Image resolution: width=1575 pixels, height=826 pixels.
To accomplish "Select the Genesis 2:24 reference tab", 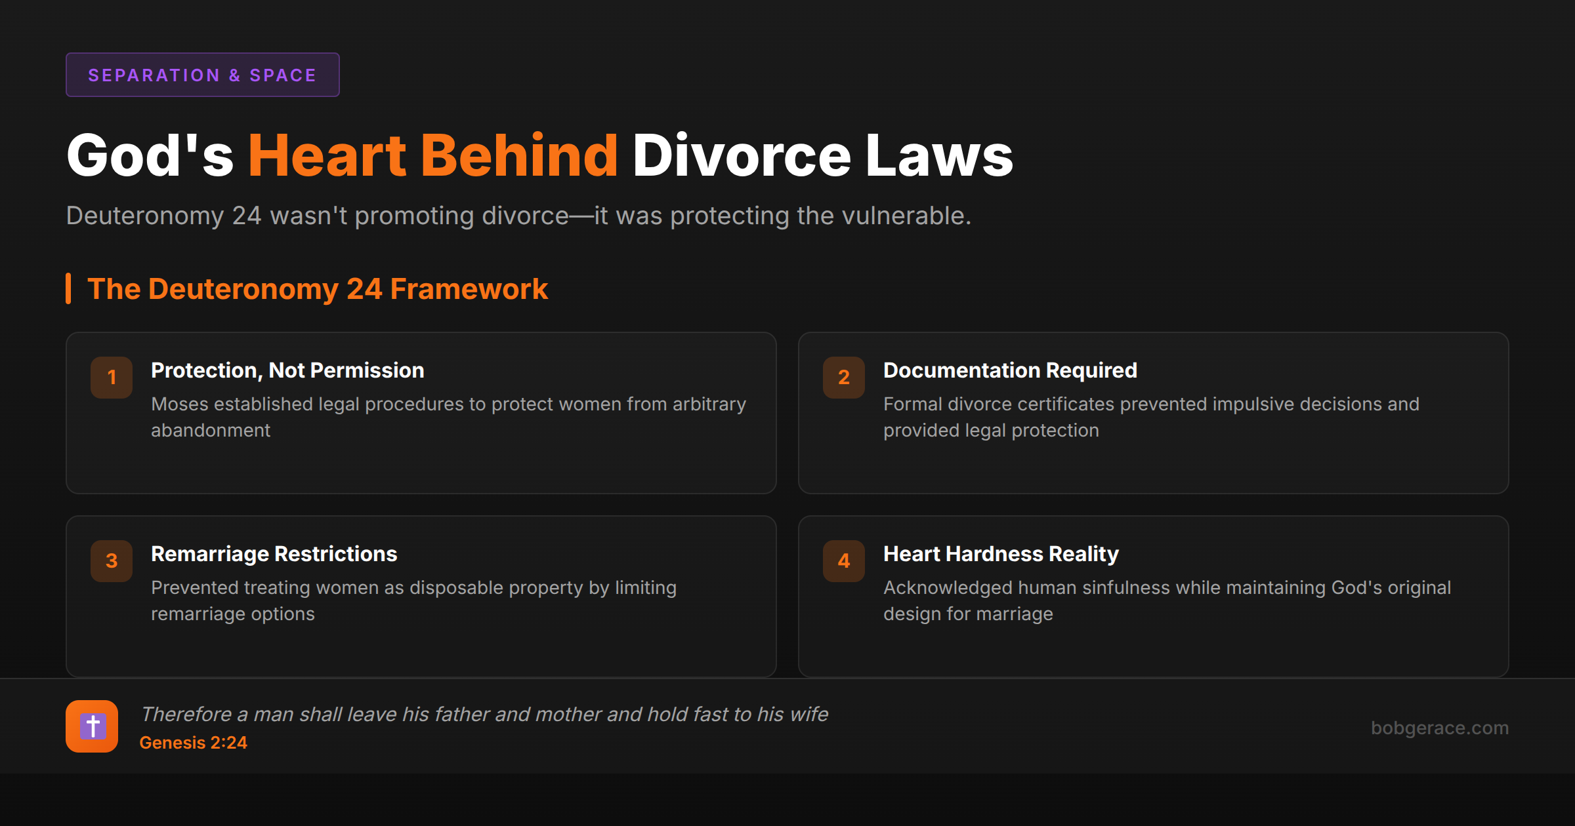I will tap(194, 743).
